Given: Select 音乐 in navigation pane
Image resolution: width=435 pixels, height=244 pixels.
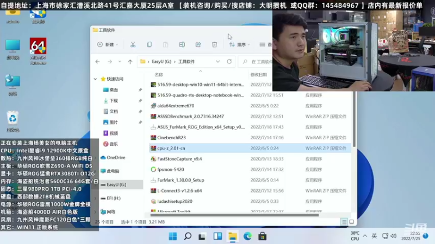Looking at the screenshot, I should pos(114,144).
